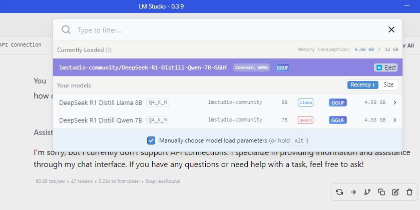Branch the conversation from this message
The width and height of the screenshot is (420, 210).
[367, 192]
